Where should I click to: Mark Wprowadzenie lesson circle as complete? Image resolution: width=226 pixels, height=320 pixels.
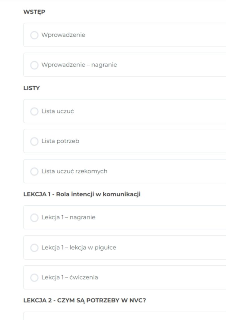click(34, 35)
